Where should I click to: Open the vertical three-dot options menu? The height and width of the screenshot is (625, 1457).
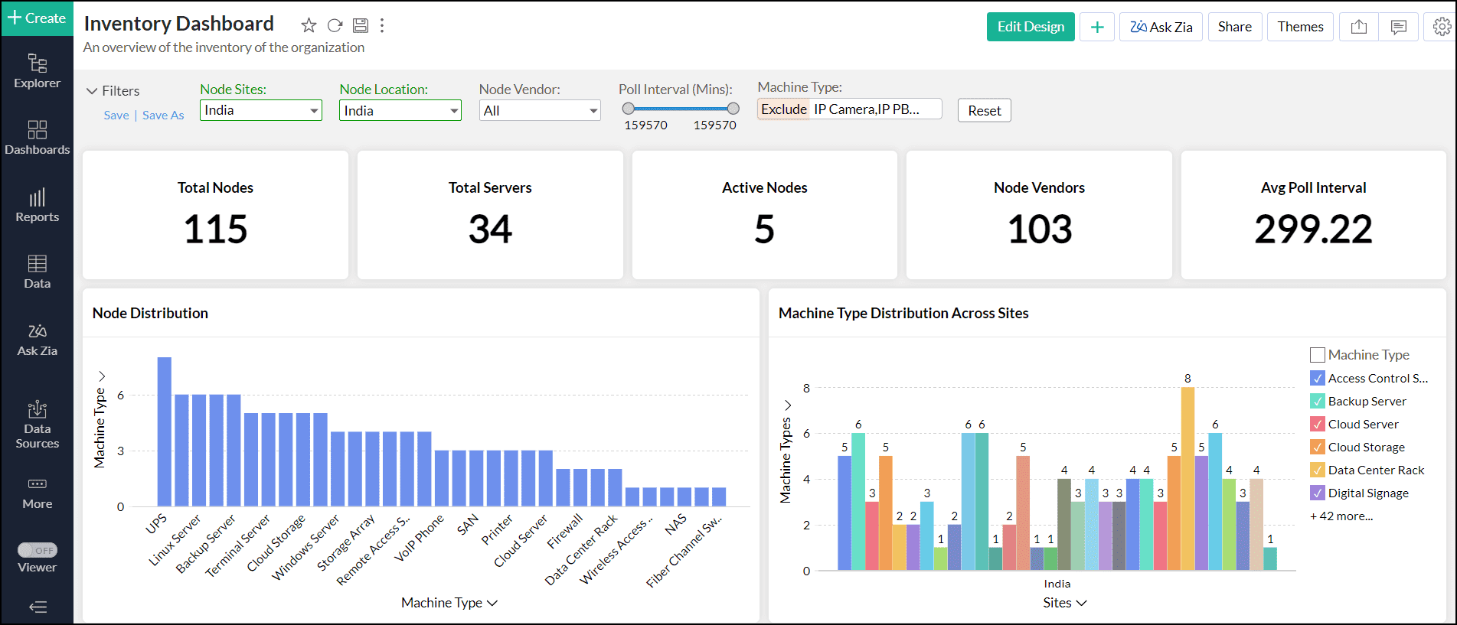(x=382, y=26)
